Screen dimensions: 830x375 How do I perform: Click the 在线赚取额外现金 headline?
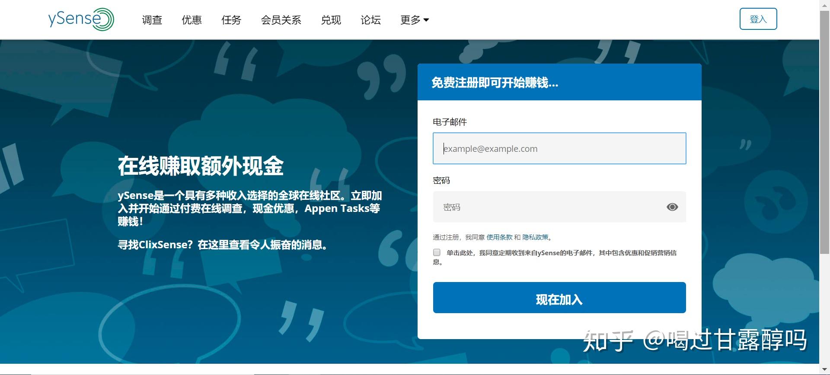tap(201, 166)
